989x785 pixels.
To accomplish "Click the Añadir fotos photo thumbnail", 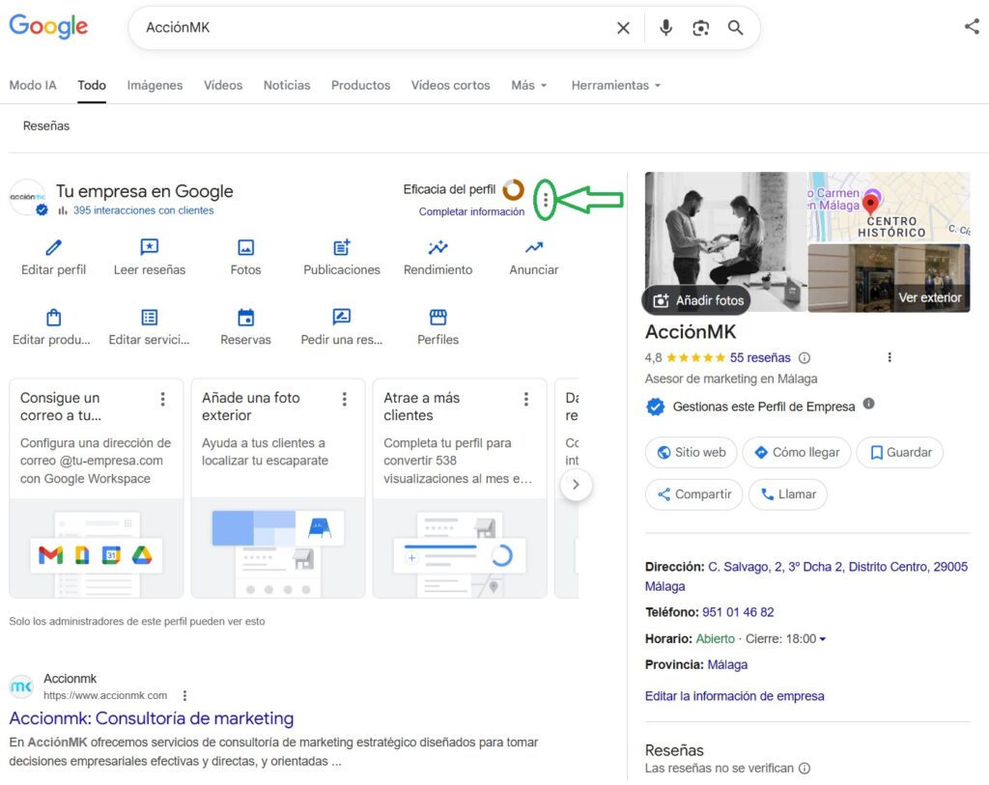I will 695,300.
